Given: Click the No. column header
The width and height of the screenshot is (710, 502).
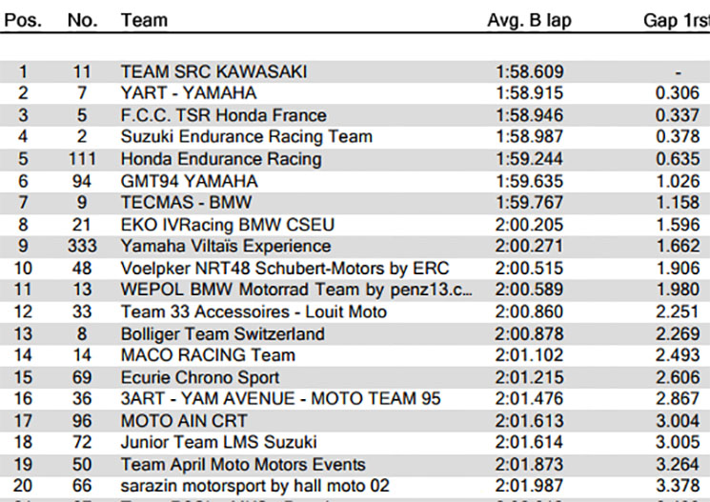Looking at the screenshot, I should point(82,20).
